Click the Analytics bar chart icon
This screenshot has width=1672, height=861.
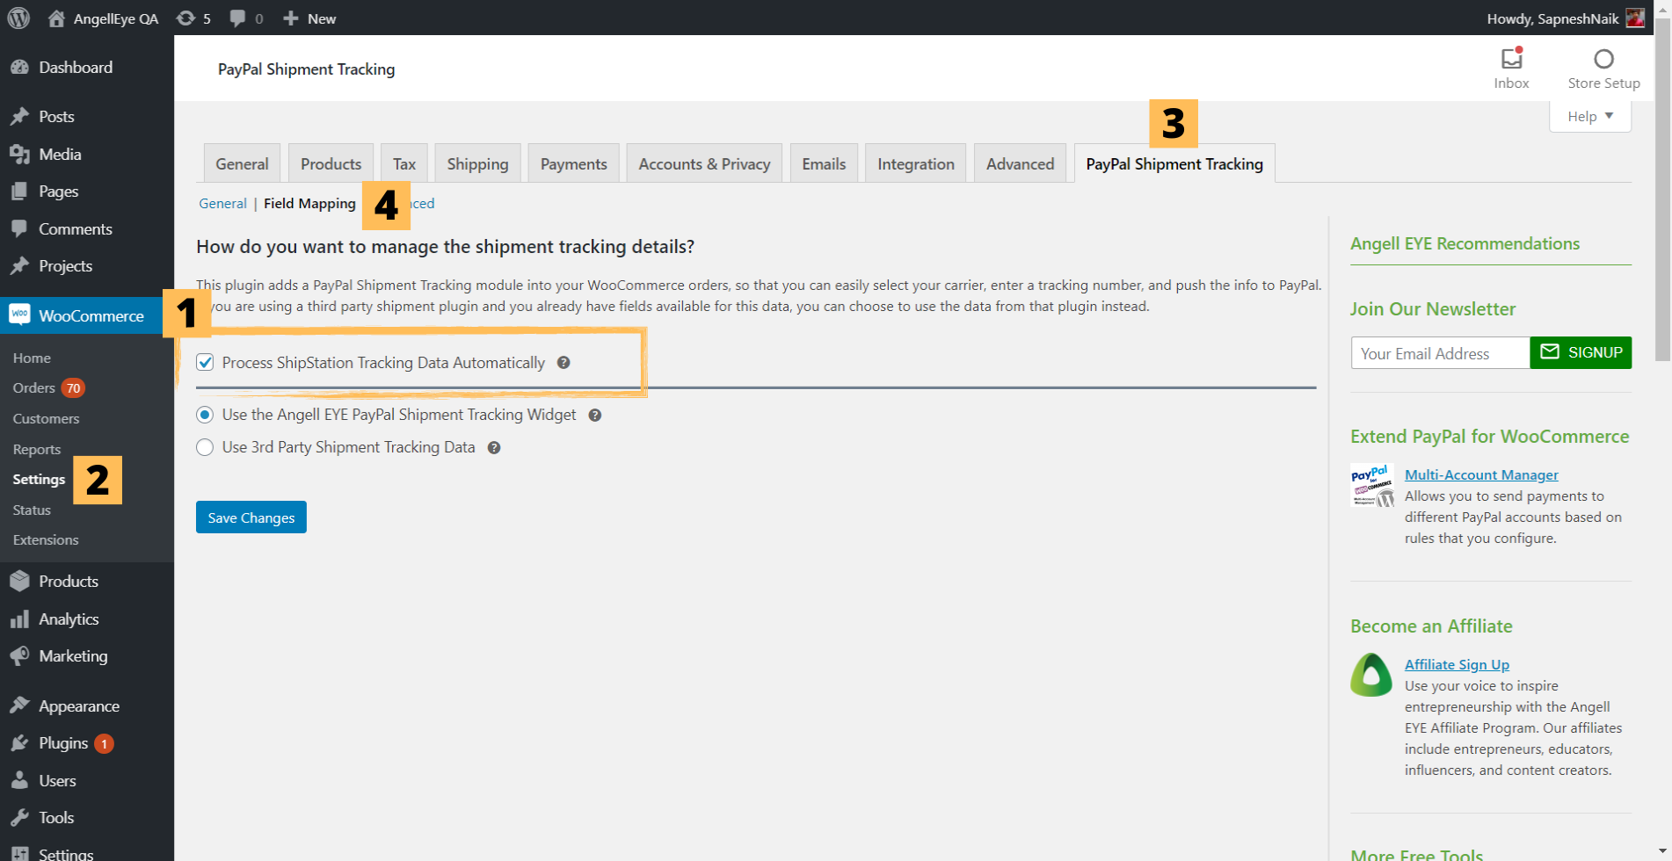pyautogui.click(x=19, y=619)
